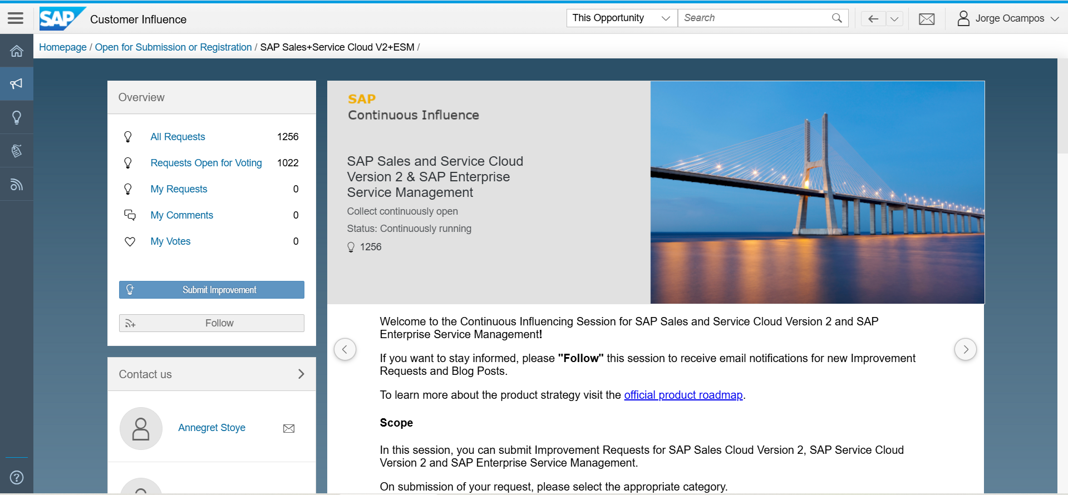Expand the back navigation history dropdown
The image size is (1068, 495).
tap(894, 19)
